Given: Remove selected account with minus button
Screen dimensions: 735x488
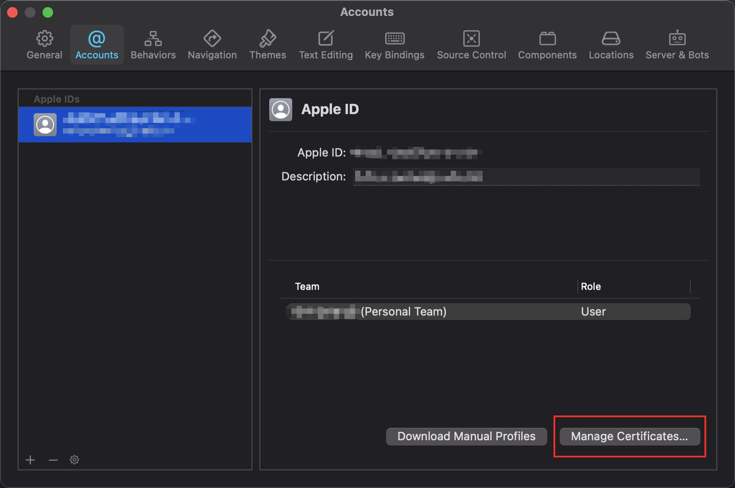Looking at the screenshot, I should click(x=53, y=460).
